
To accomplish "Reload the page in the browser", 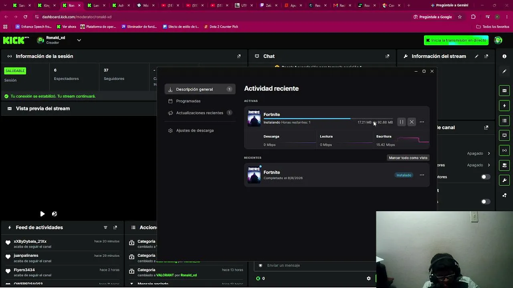I will pyautogui.click(x=25, y=17).
